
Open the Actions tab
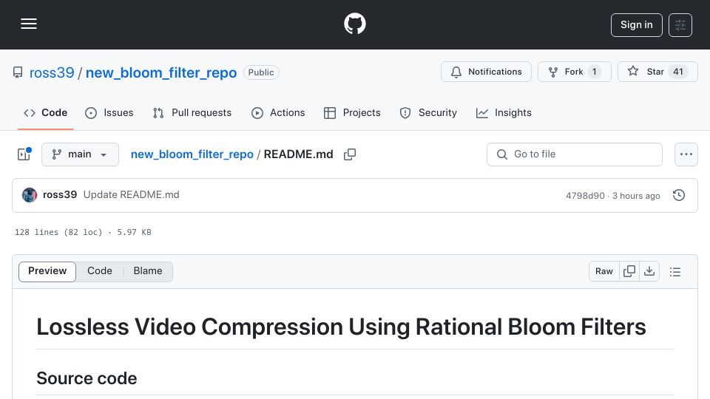278,112
